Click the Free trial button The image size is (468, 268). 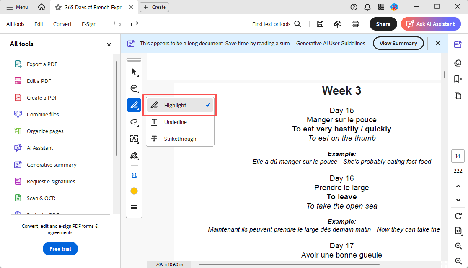60,249
